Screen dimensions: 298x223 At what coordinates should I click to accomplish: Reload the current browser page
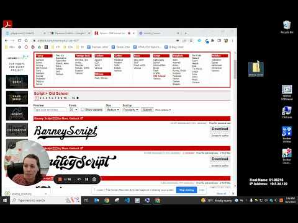(x=19, y=41)
